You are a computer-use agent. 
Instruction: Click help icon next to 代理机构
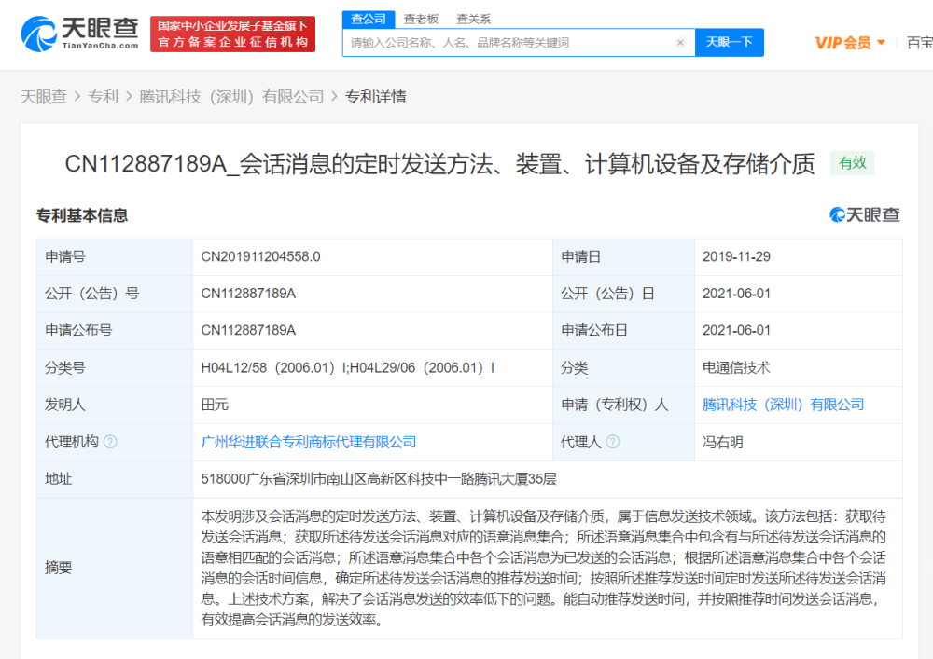point(111,442)
